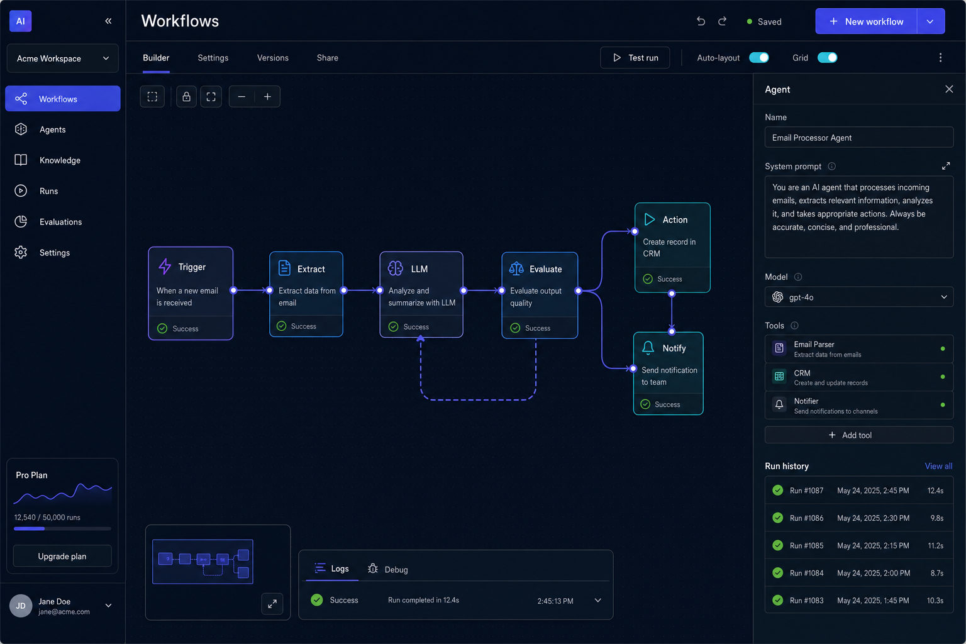Toggle CRM tool status dot
Viewport: 966px width, 644px height.
[942, 377]
